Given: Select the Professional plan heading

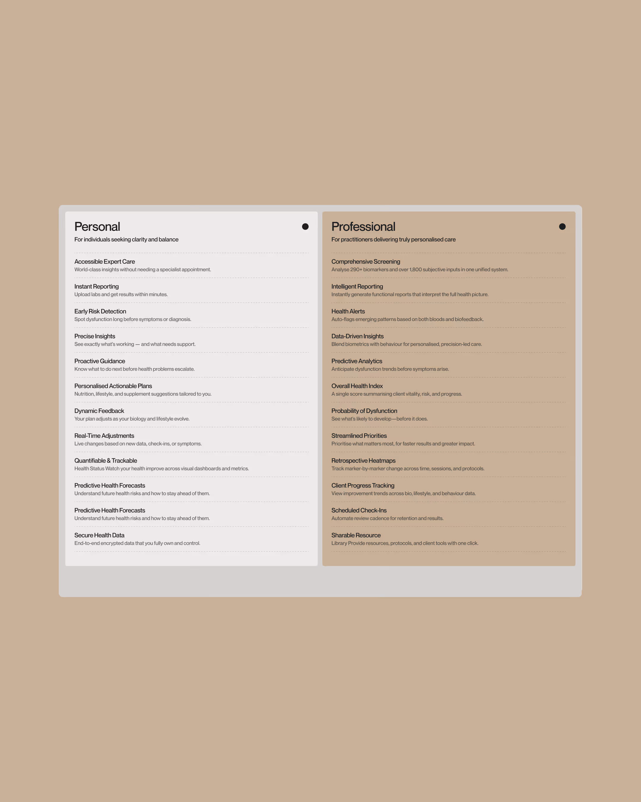Looking at the screenshot, I should (363, 227).
